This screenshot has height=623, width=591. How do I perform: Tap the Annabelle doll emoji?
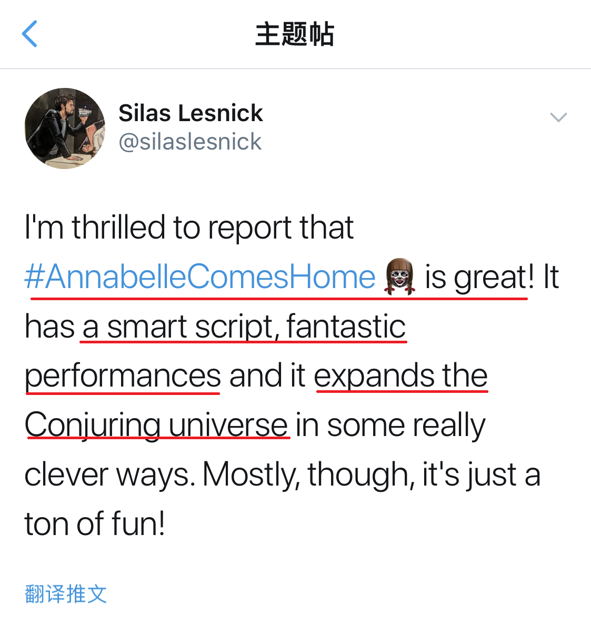(399, 276)
